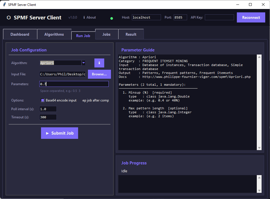Image resolution: width=270 pixels, height=199 pixels.
Task: Open the Algorithms tab
Action: (54, 34)
